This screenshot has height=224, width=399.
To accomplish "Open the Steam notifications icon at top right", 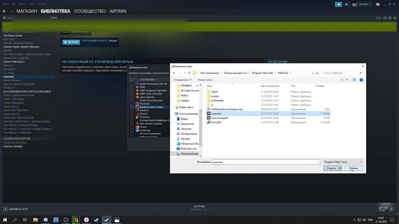I will coord(339,4).
